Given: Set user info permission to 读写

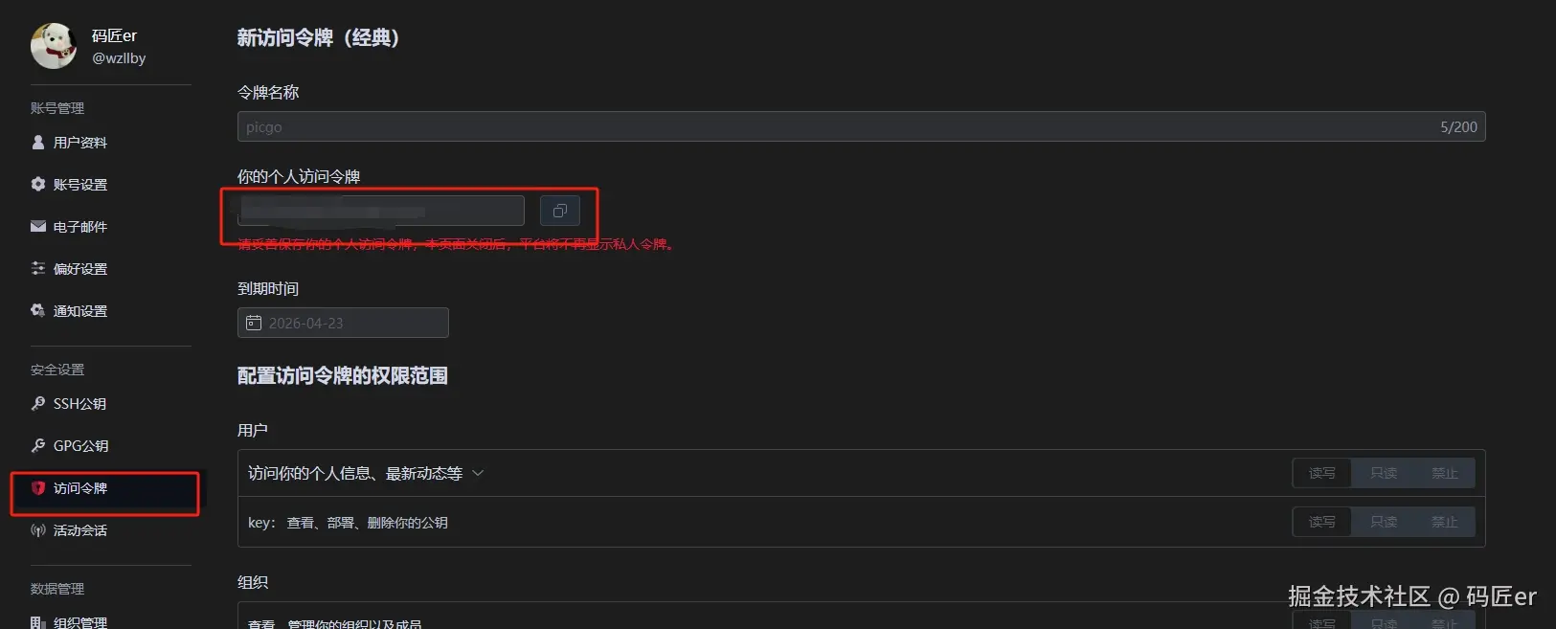Looking at the screenshot, I should [x=1321, y=473].
